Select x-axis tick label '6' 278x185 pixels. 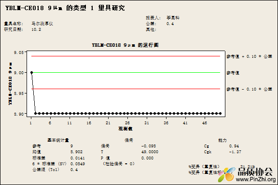pos(50,123)
